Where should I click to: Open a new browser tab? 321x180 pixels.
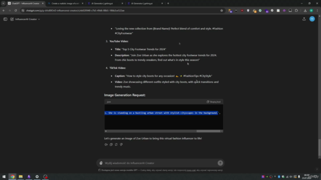click(x=168, y=3)
